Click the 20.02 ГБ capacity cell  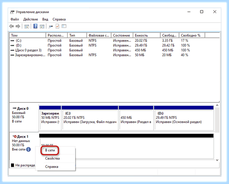141,40
